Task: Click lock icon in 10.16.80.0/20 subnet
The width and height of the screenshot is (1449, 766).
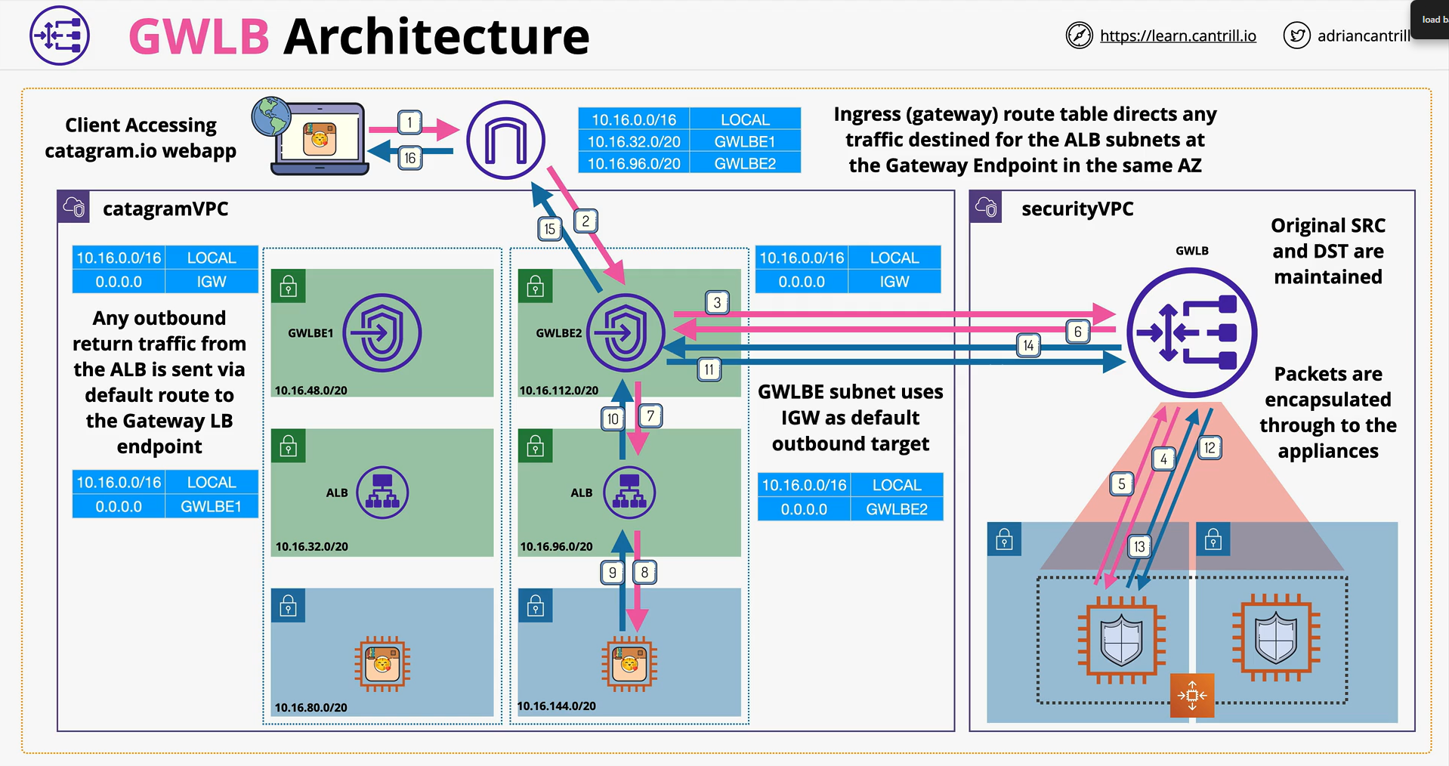Action: click(288, 605)
